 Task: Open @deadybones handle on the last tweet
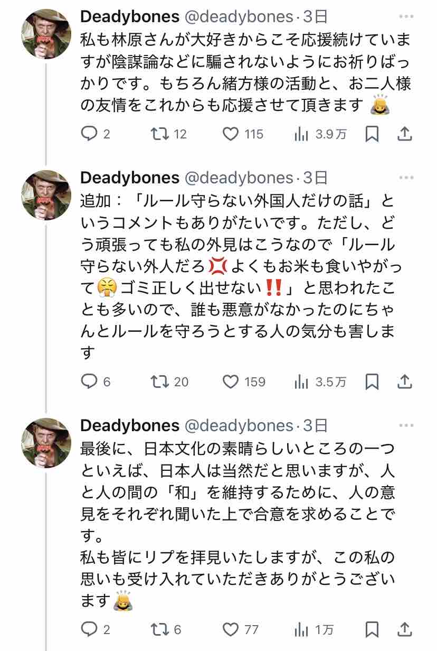coord(239,425)
